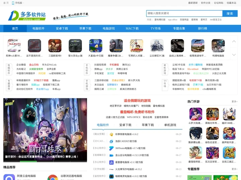Click the 手机微信 link
This screenshot has height=180, width=241.
114,65
